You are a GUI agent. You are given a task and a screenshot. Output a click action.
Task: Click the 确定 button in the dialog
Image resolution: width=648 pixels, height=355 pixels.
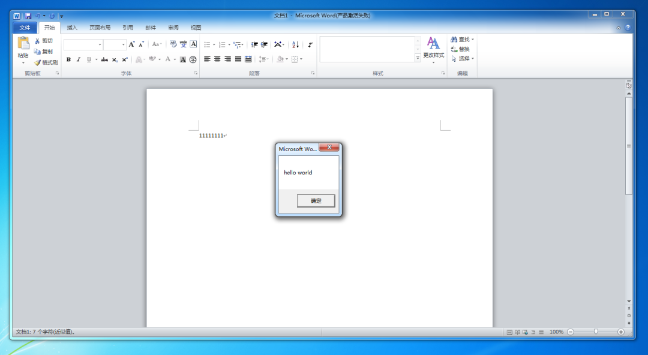[316, 201]
